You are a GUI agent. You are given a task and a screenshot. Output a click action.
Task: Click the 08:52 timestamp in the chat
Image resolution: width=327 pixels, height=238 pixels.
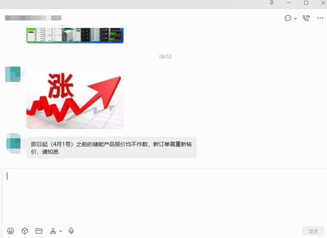pos(165,56)
